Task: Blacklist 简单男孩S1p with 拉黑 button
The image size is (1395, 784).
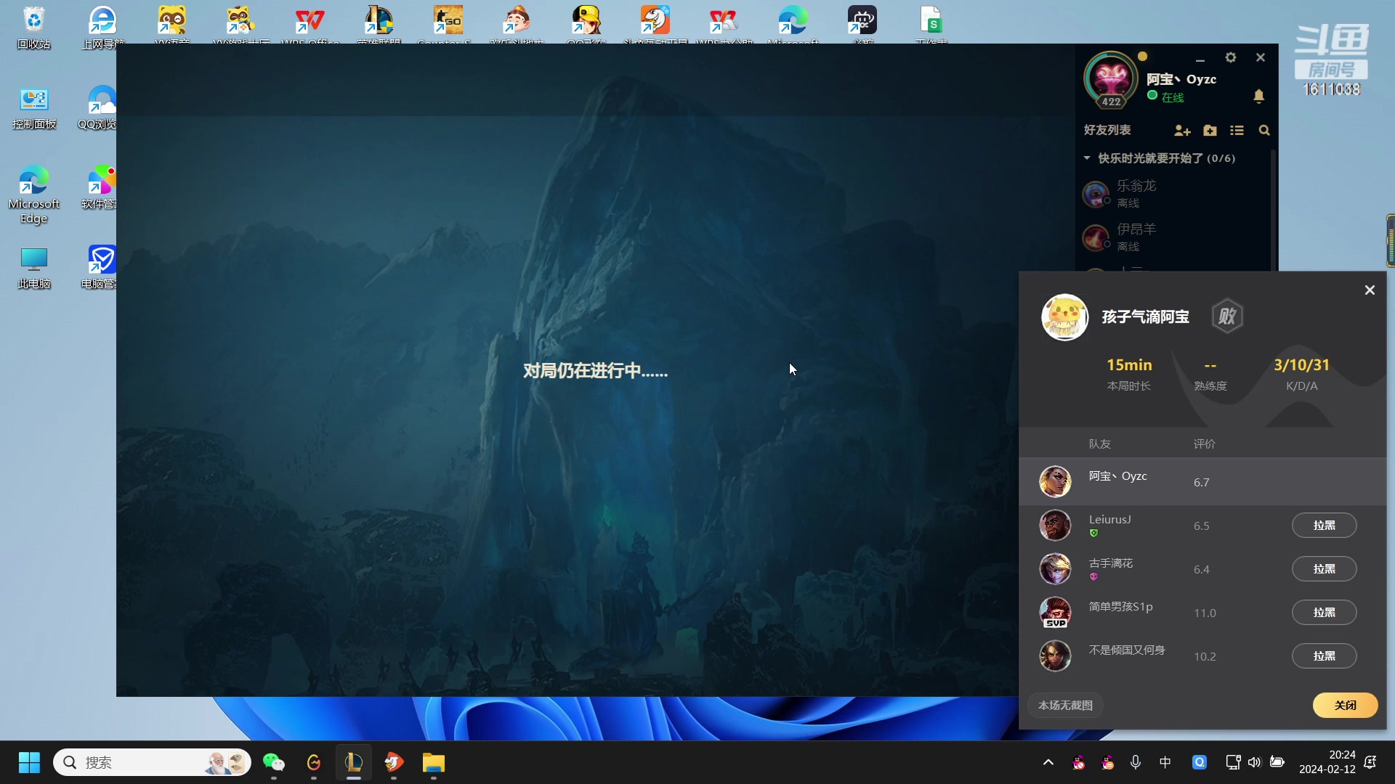Action: [1324, 613]
